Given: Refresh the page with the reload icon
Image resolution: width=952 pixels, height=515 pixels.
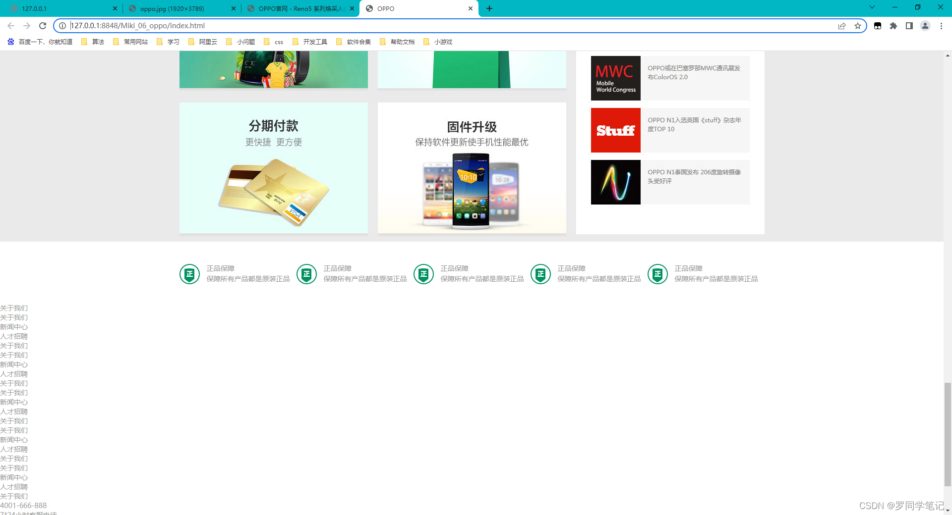Looking at the screenshot, I should pyautogui.click(x=43, y=25).
